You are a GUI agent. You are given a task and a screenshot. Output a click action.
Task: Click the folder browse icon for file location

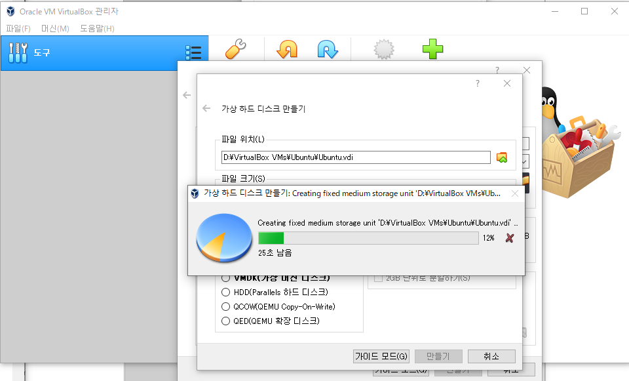click(502, 157)
